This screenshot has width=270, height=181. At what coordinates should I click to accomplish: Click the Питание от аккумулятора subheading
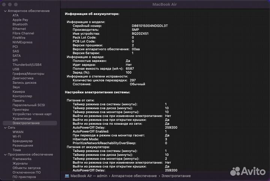(x=88, y=147)
